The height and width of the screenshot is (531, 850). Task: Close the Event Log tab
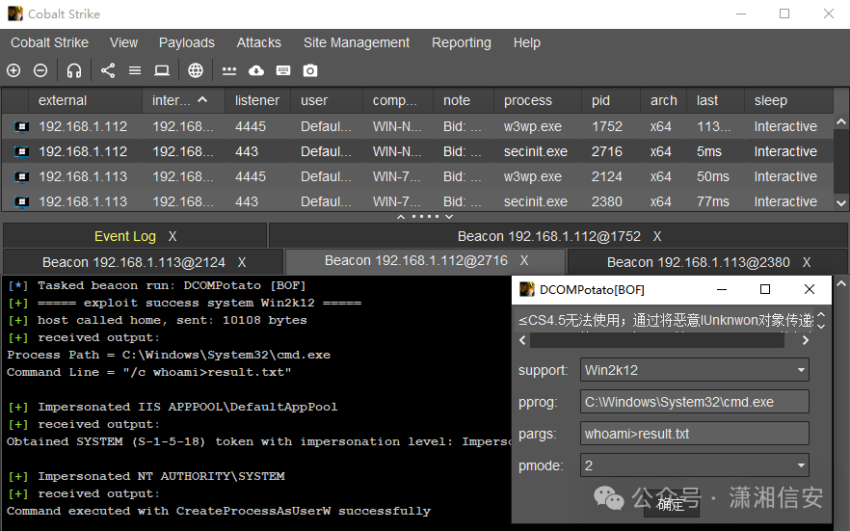coord(173,236)
